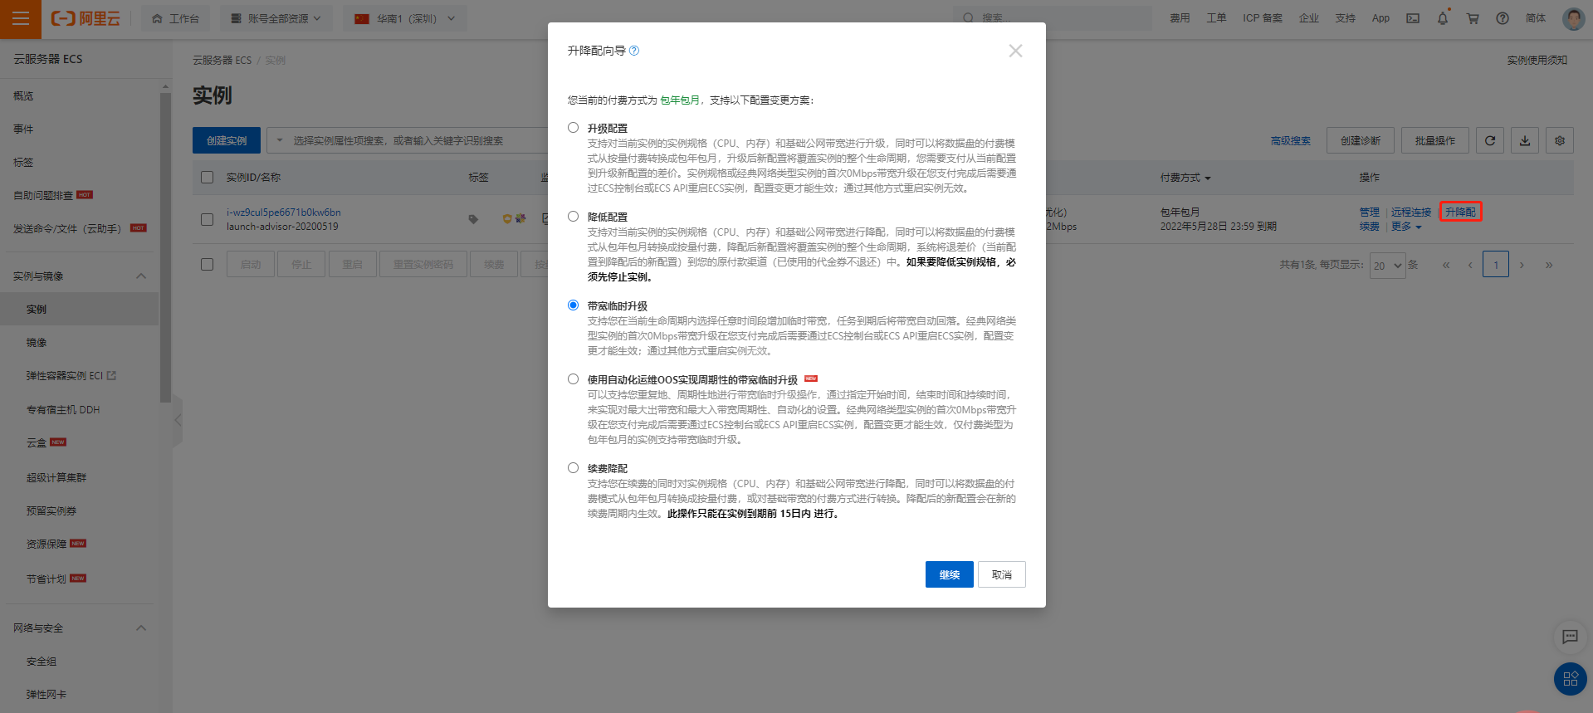
Task: Open 高级搜索 advanced search
Action: pos(1291,141)
